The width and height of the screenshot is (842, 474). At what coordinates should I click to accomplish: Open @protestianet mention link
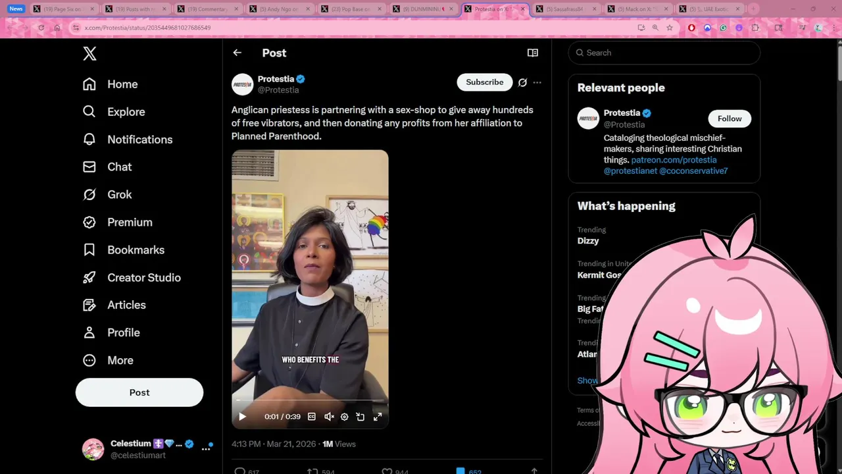[x=630, y=171]
